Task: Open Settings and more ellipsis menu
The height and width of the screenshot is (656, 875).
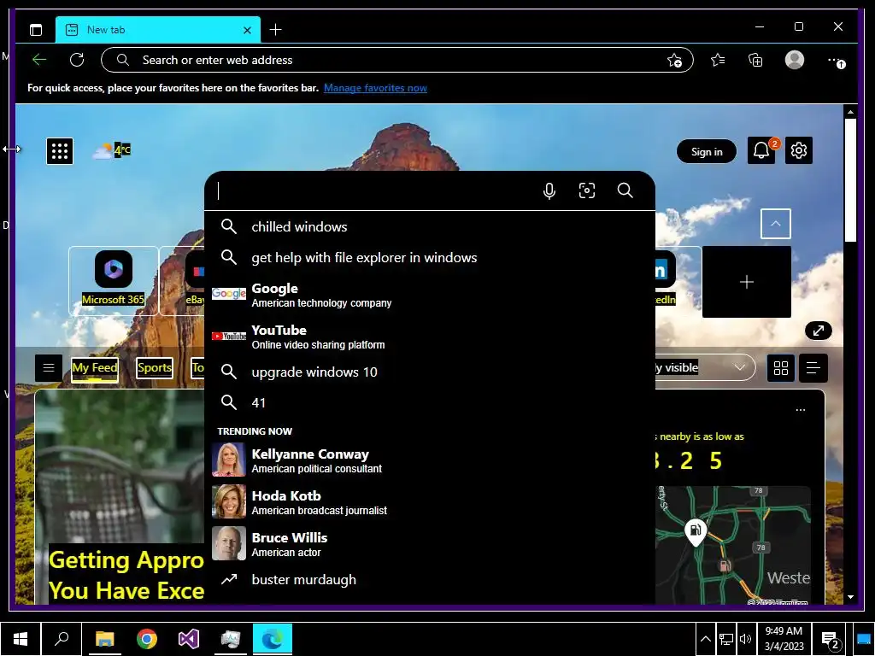Action: (x=836, y=61)
